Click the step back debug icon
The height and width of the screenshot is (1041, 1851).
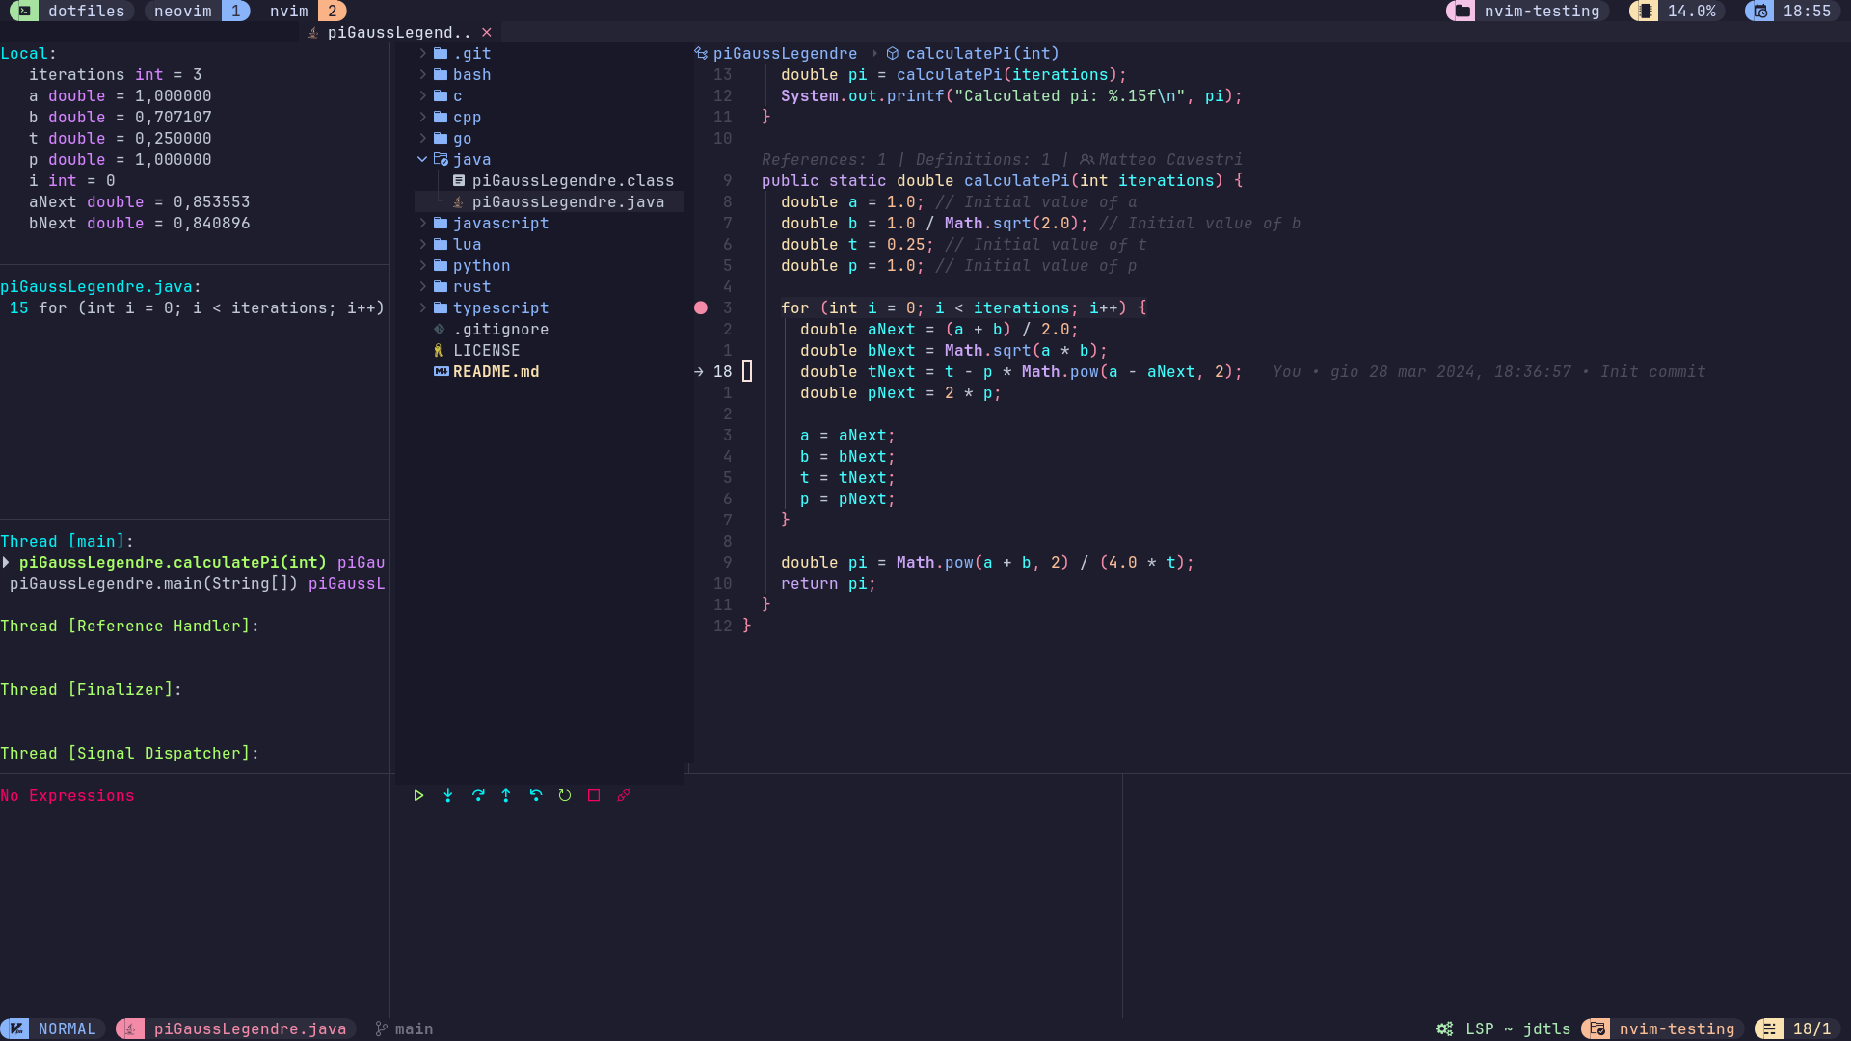coord(536,795)
